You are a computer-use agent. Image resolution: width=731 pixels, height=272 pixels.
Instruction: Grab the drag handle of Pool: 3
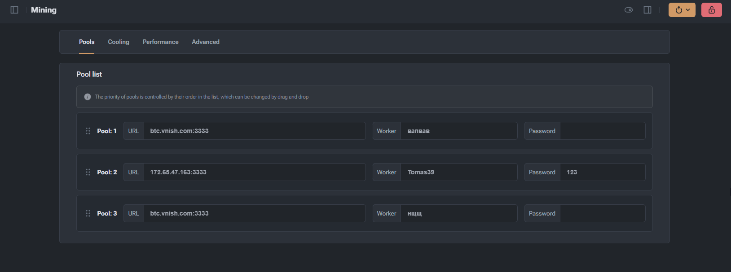[x=88, y=213]
